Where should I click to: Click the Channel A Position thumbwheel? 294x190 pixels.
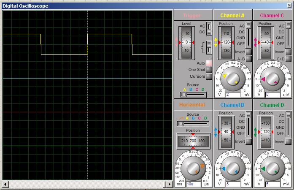click(x=226, y=43)
